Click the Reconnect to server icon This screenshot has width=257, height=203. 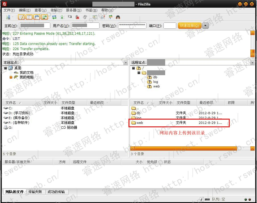point(85,17)
